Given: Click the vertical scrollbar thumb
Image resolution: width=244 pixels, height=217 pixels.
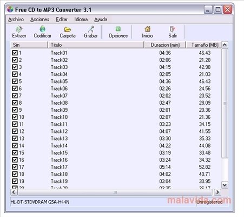Looking at the screenshot, I should [x=225, y=104].
